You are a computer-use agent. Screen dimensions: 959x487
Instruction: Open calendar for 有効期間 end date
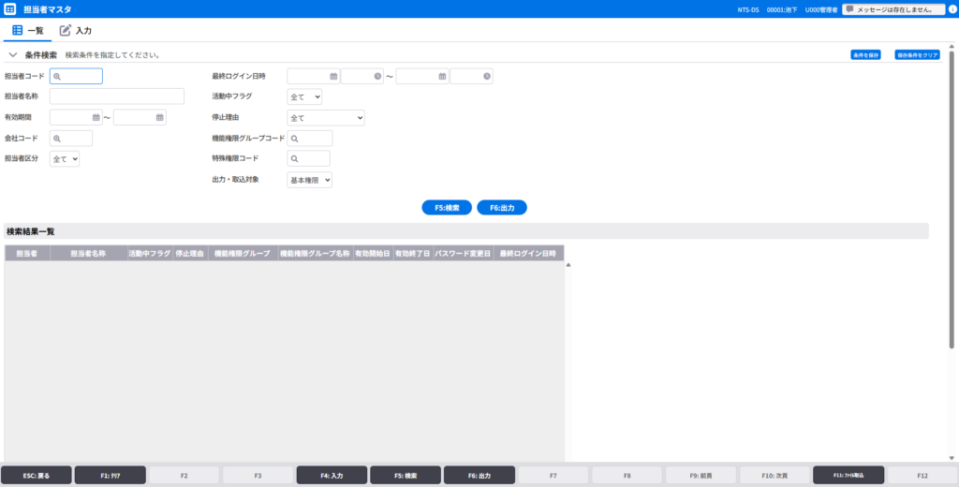(x=159, y=117)
